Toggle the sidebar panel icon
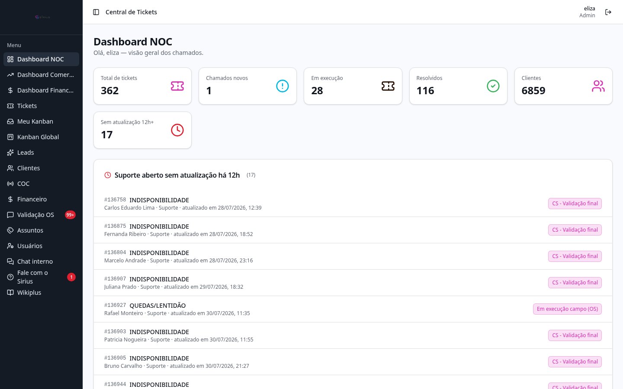This screenshot has height=389, width=623. pyautogui.click(x=96, y=12)
